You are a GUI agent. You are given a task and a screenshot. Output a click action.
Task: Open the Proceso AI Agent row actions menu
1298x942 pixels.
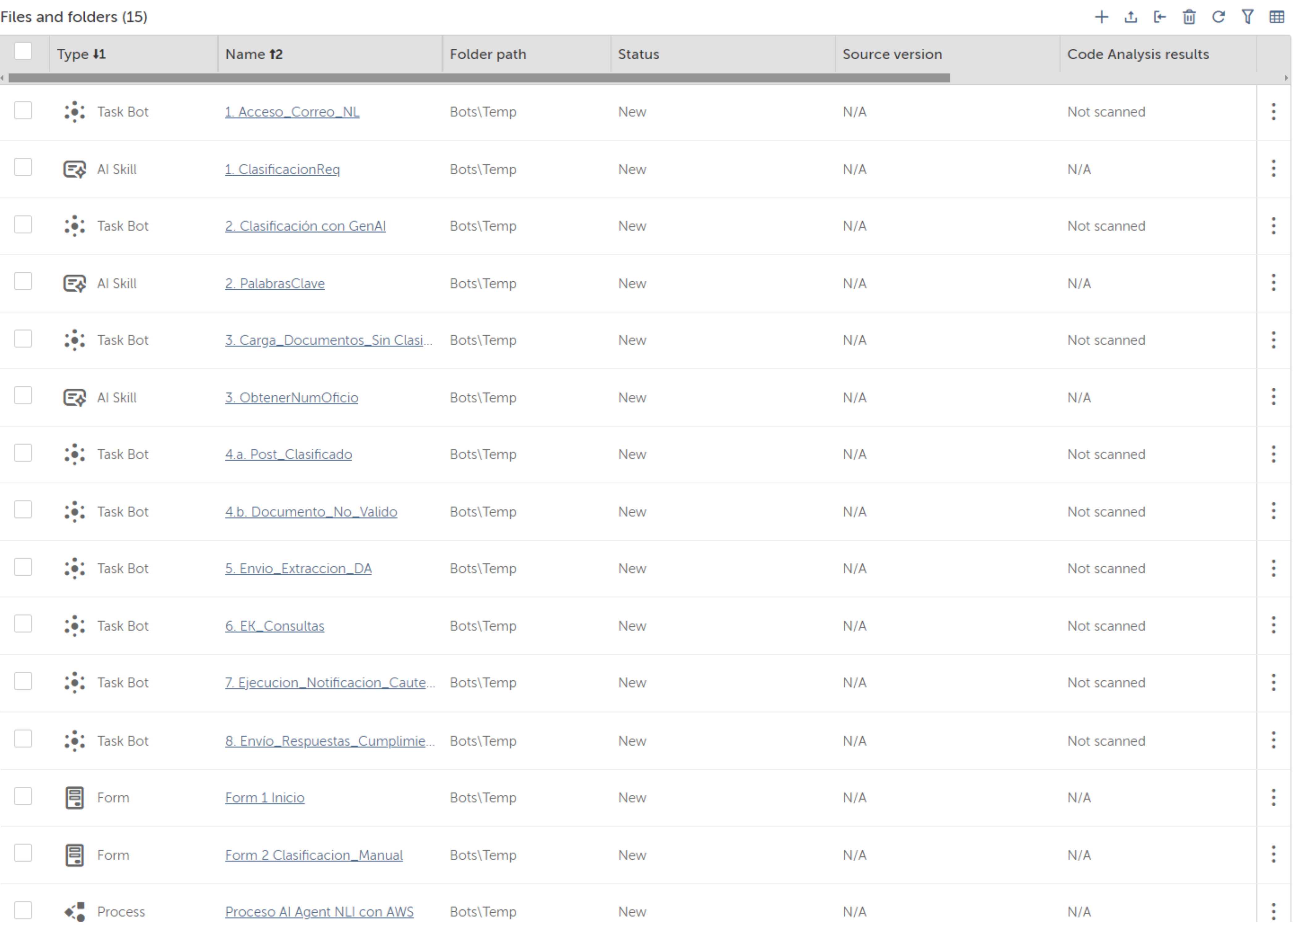[1273, 911]
